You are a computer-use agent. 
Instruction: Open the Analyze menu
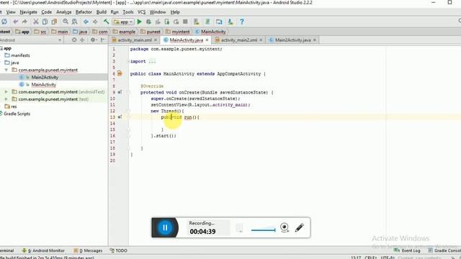(64, 12)
